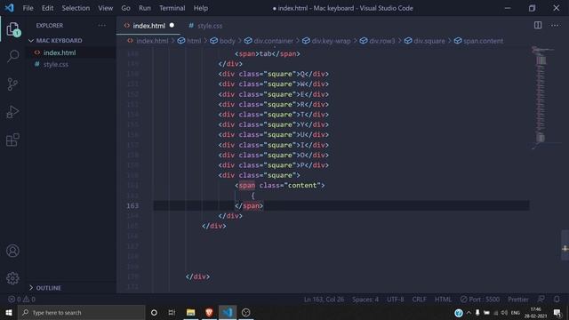Open the Windows Start menu
This screenshot has height=320, width=569.
tap(8, 312)
